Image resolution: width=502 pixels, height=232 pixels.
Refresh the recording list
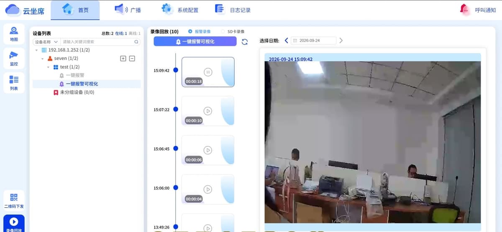tap(245, 42)
